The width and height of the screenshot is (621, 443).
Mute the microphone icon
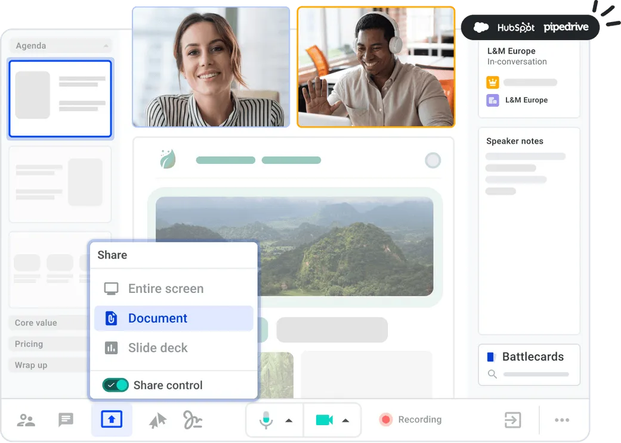point(266,420)
